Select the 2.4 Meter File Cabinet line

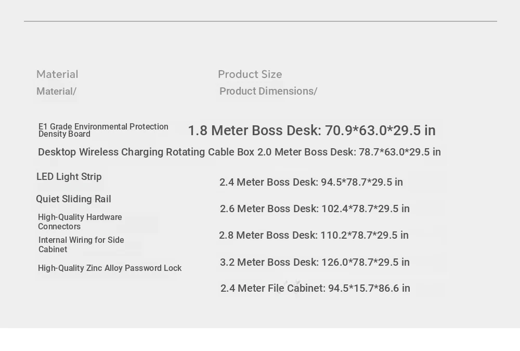(x=316, y=288)
